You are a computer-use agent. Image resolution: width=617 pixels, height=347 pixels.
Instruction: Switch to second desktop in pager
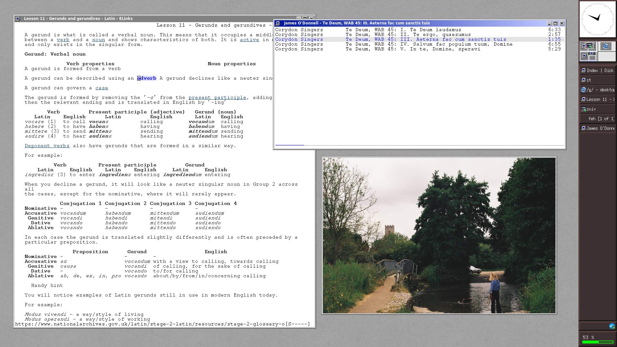606,46
